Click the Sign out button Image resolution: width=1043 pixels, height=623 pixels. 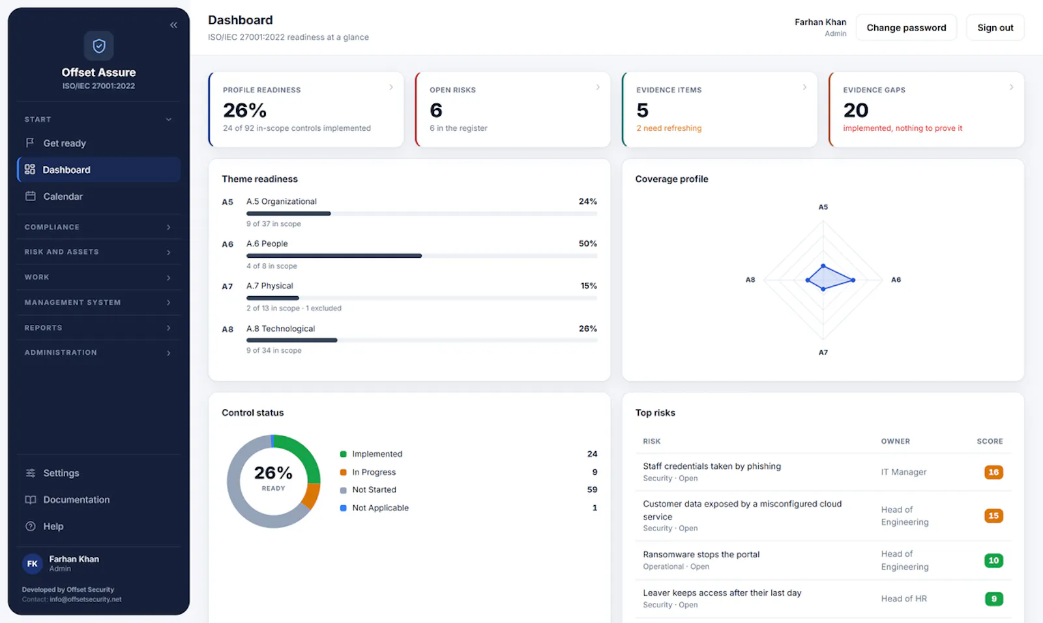tap(995, 27)
